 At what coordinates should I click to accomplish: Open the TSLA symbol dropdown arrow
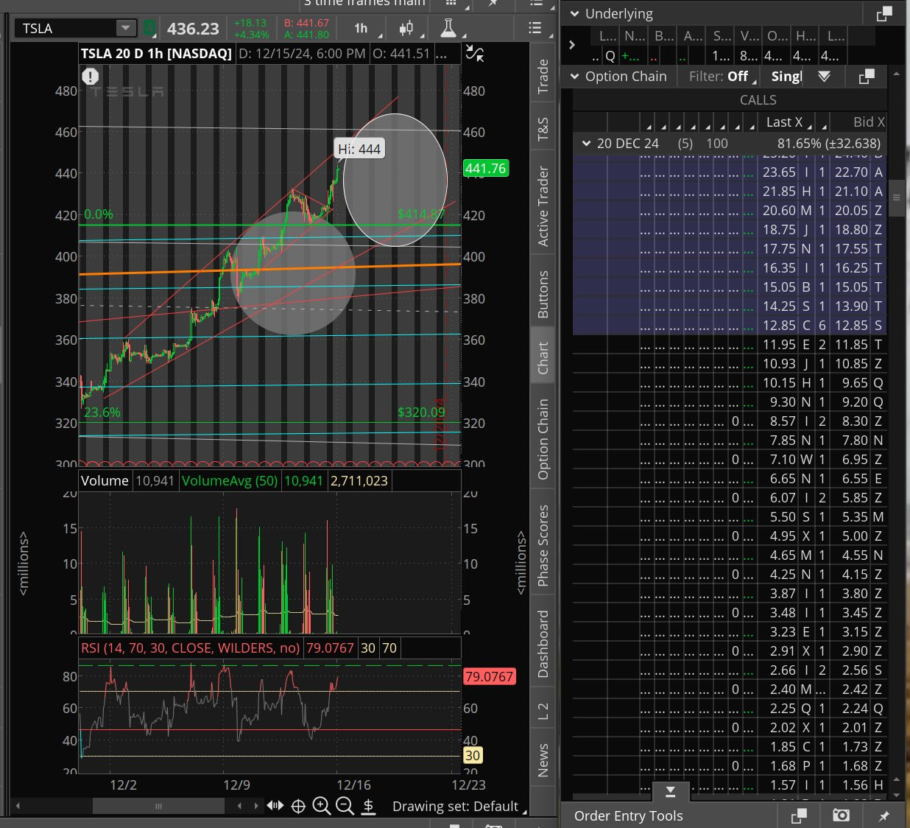126,28
